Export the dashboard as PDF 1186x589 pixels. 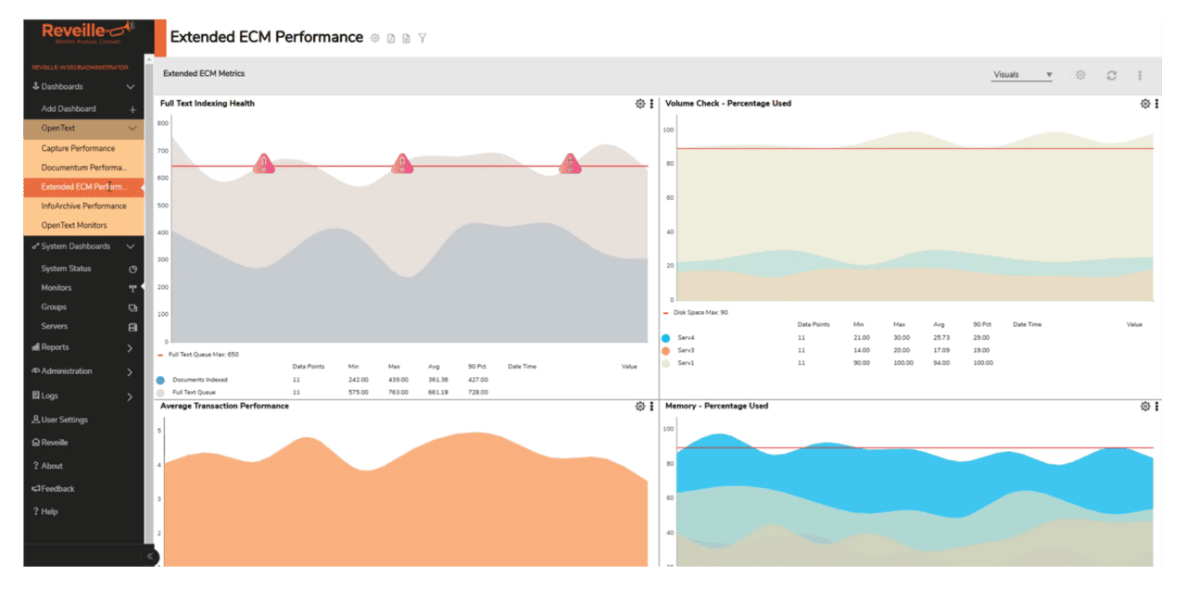(x=391, y=38)
